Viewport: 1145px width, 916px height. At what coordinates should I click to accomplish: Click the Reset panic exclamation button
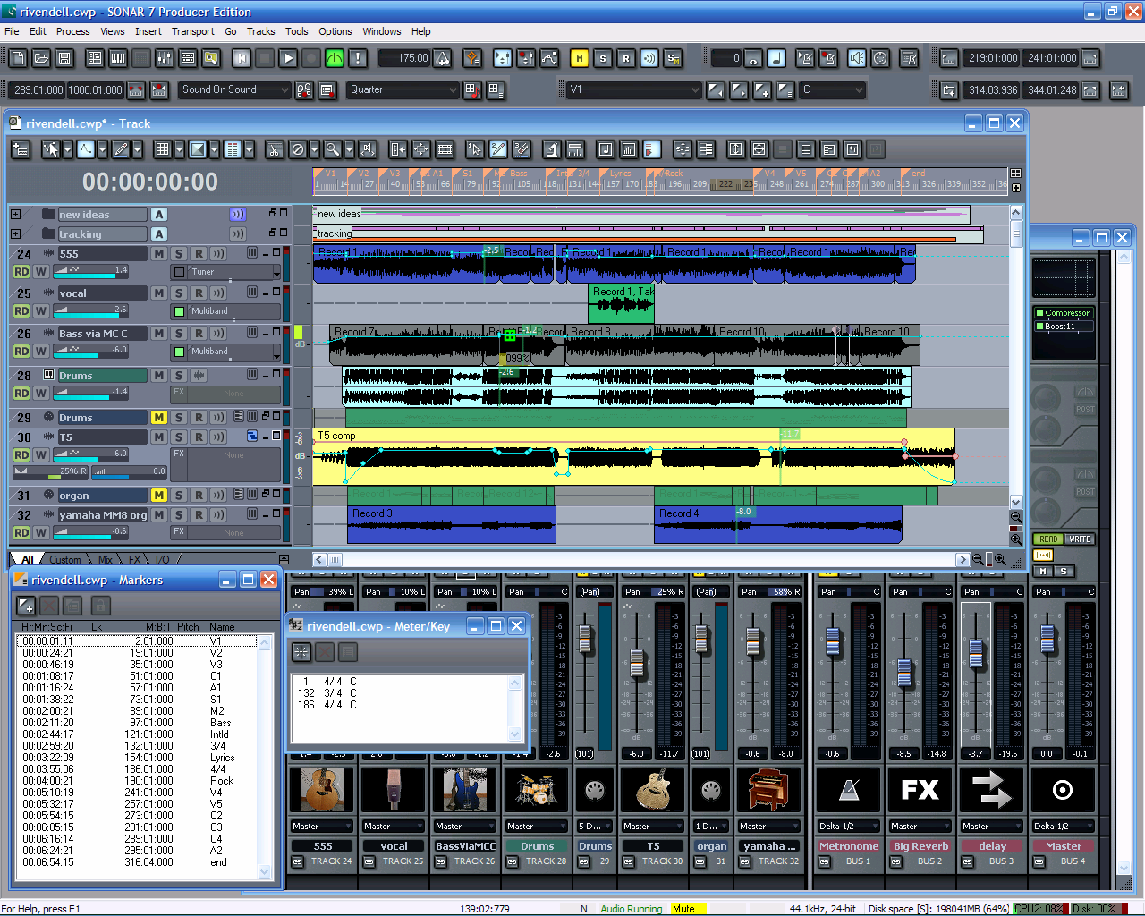click(358, 58)
